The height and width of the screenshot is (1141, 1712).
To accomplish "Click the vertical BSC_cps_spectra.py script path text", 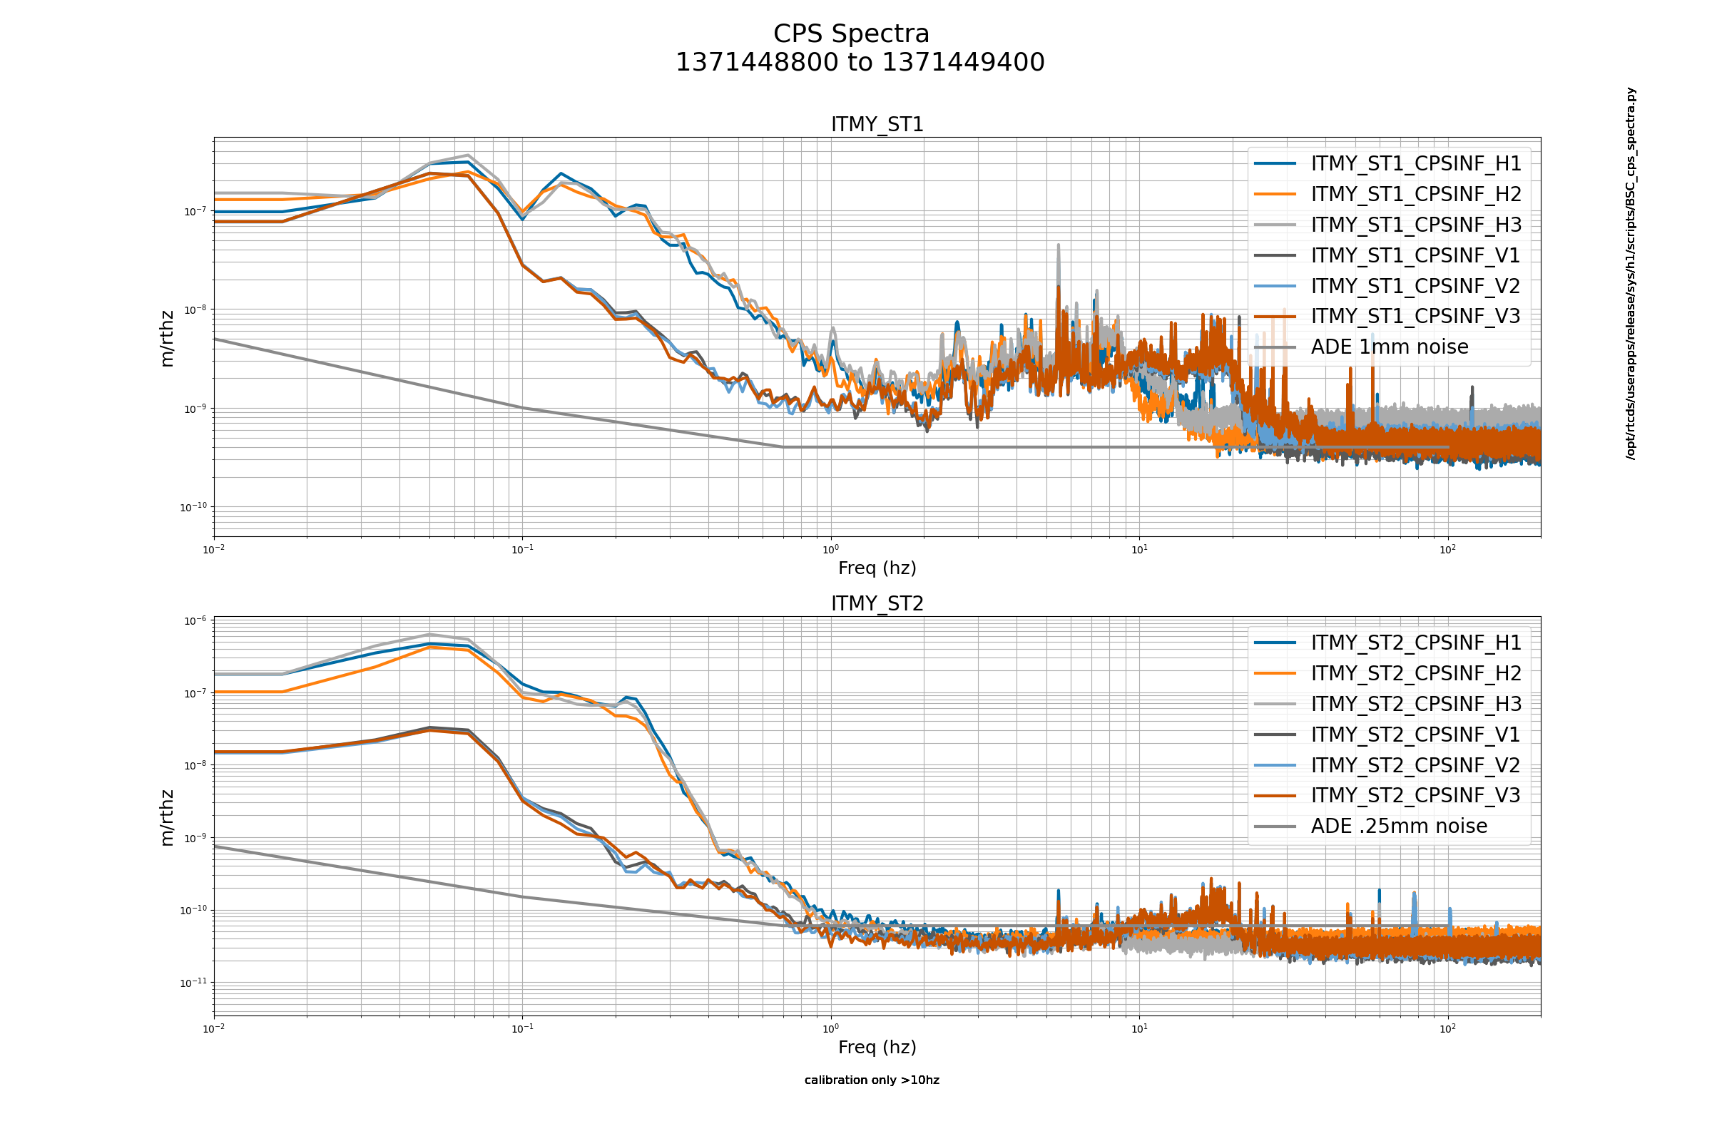I will pyautogui.click(x=1631, y=274).
